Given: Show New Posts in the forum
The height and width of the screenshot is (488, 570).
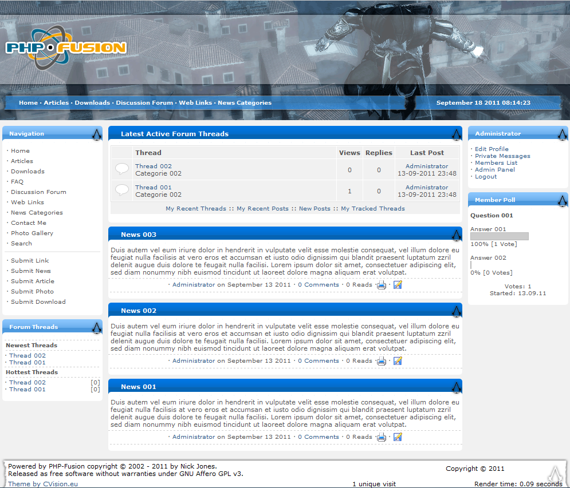Looking at the screenshot, I should click(x=315, y=208).
